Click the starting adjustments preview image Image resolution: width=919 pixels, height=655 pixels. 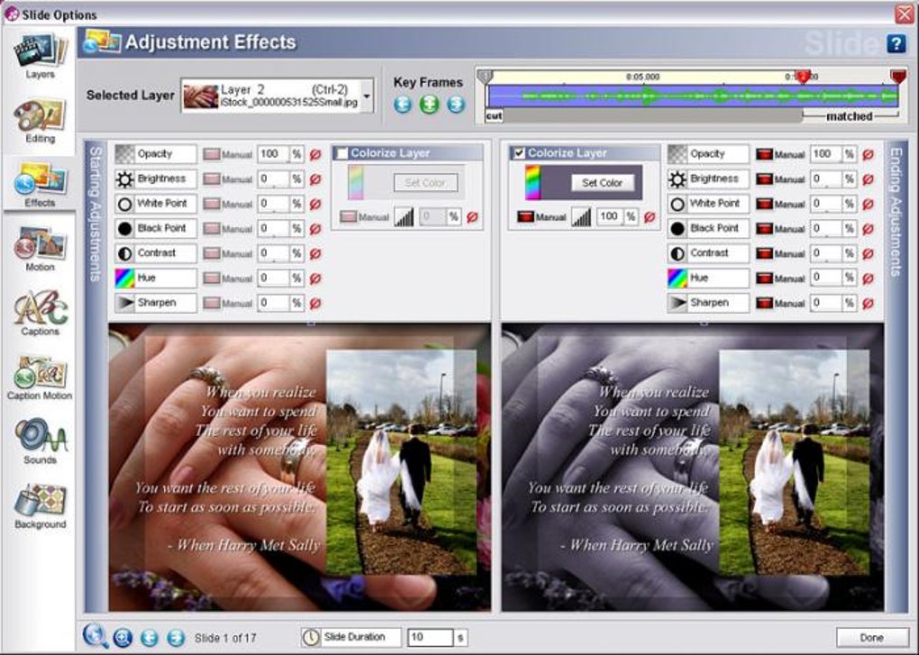(299, 468)
